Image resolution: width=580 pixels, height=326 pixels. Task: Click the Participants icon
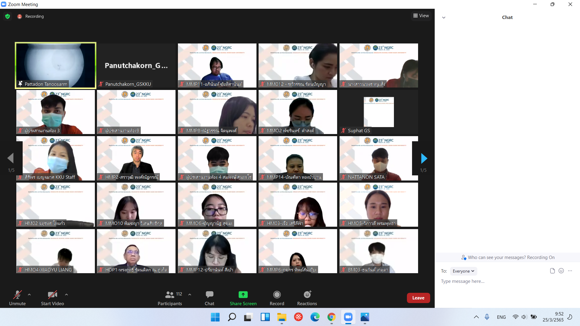pyautogui.click(x=170, y=295)
